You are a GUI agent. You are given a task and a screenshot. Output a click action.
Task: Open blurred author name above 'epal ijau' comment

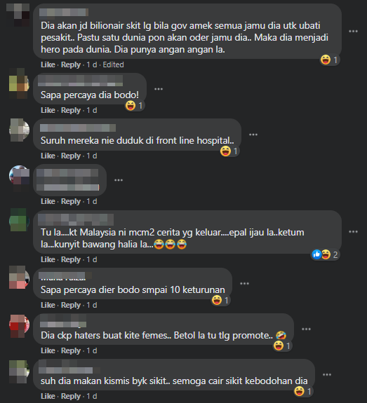coord(76,219)
